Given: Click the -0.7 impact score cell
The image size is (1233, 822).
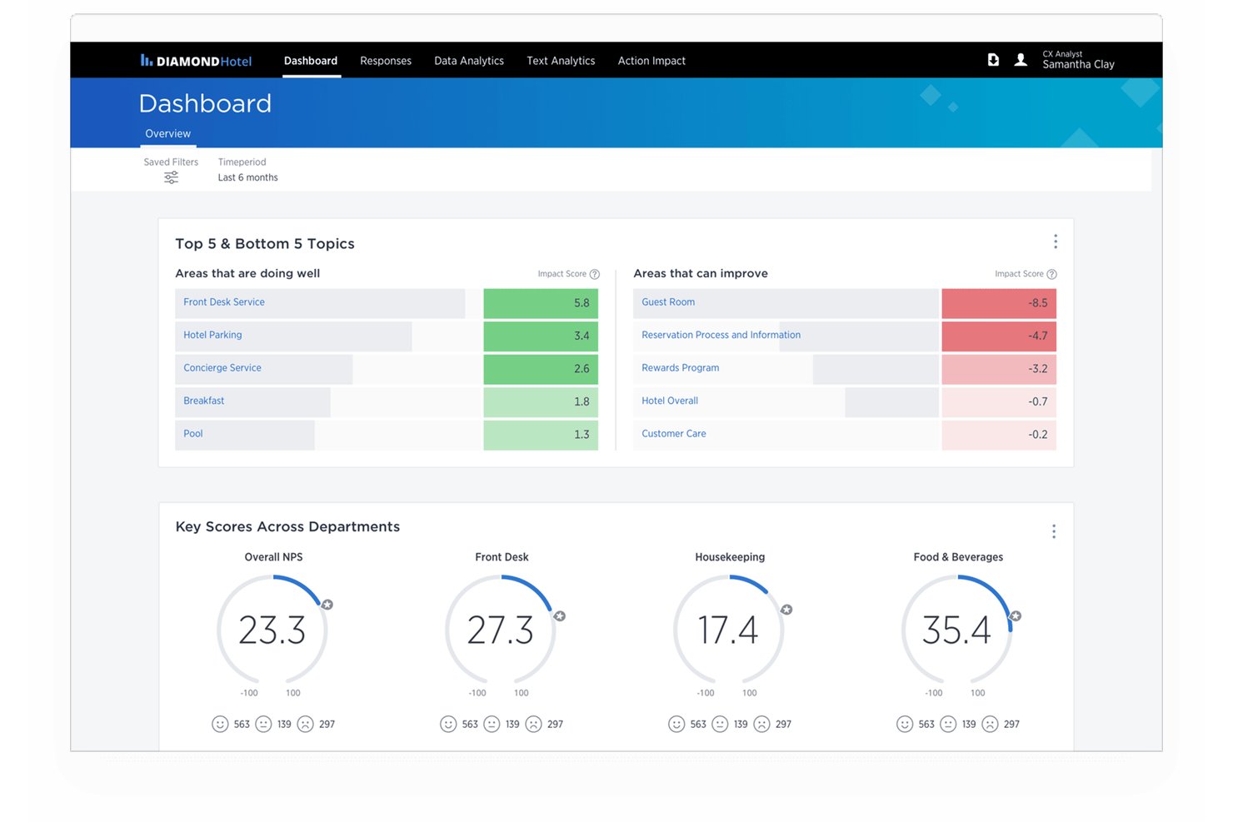Looking at the screenshot, I should pos(999,401).
